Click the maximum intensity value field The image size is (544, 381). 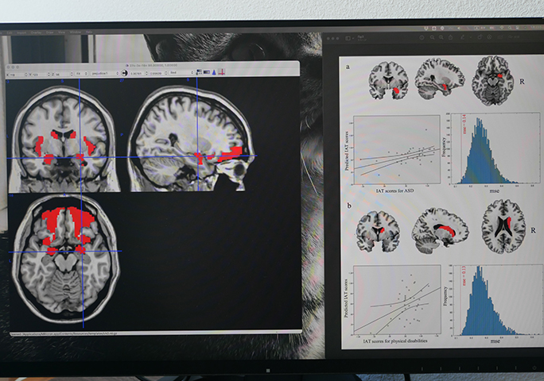(x=157, y=74)
